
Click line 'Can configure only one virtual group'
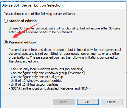coord(36,77)
